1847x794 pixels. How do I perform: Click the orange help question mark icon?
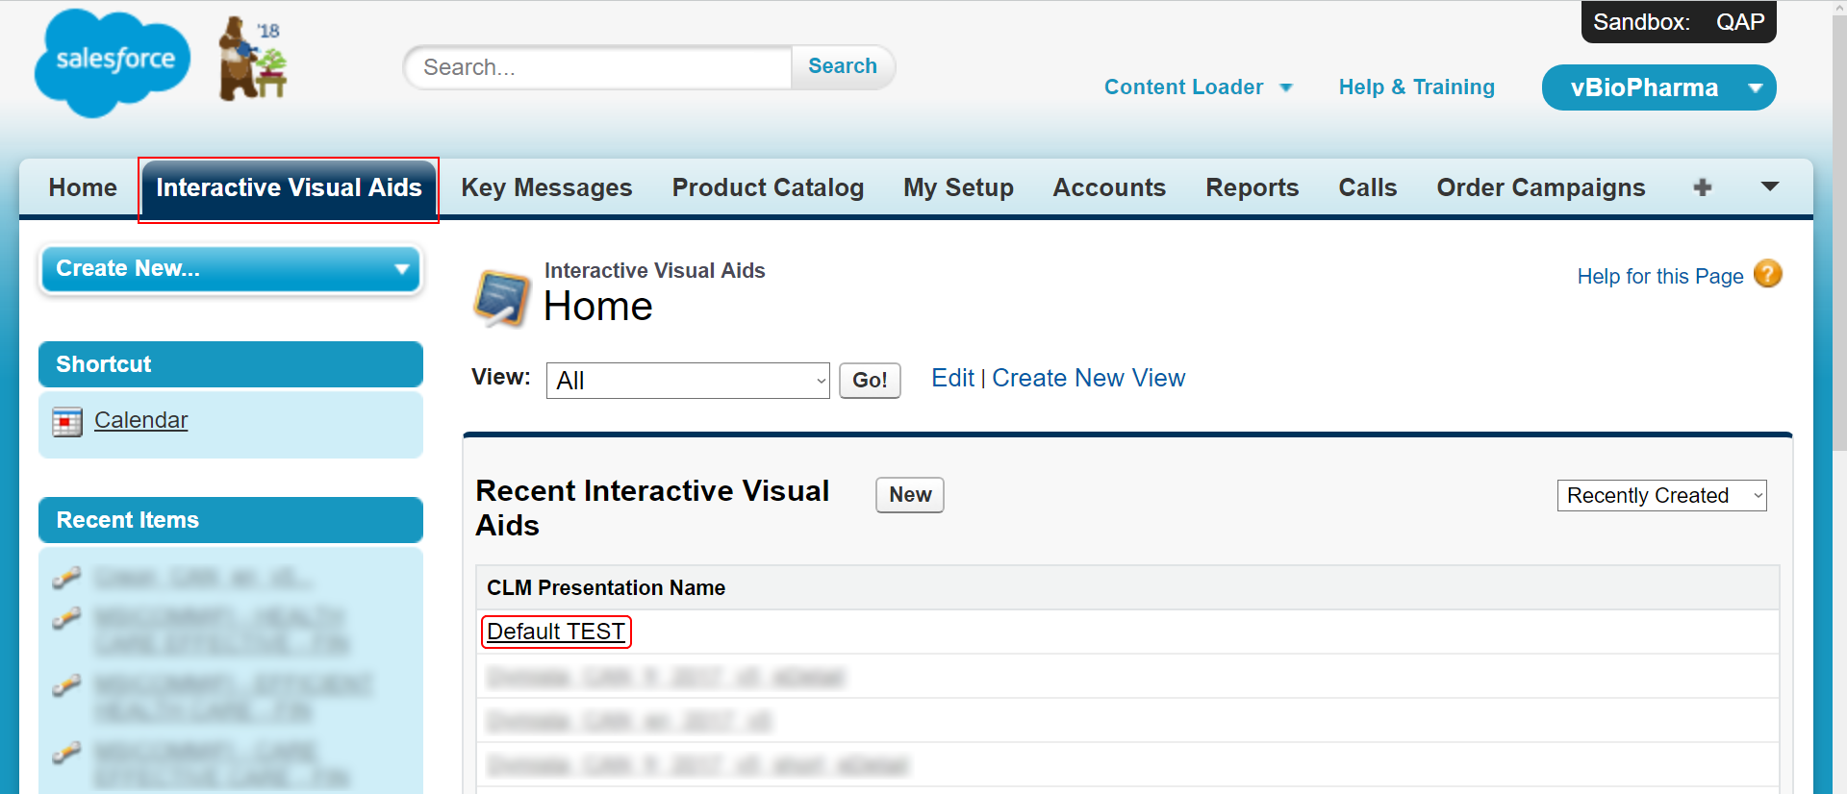[1767, 275]
